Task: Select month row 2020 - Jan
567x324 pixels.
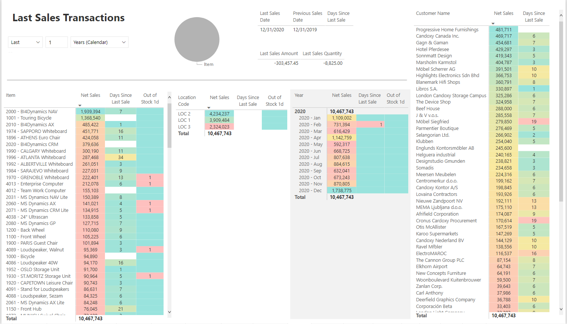Action: pos(310,118)
